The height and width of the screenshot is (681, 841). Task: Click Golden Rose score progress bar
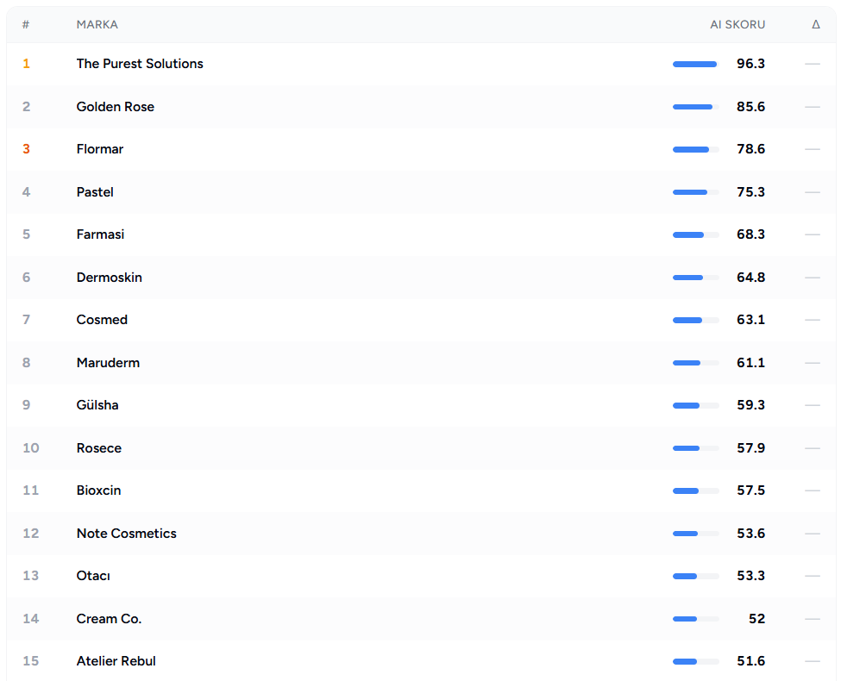[695, 107]
